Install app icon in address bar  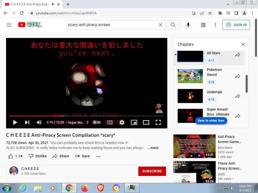(194, 13)
